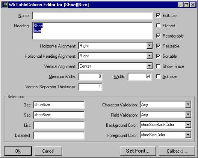This screenshot has width=198, height=158.
Task: Click inside the Heading text area
Action: coord(92,31)
